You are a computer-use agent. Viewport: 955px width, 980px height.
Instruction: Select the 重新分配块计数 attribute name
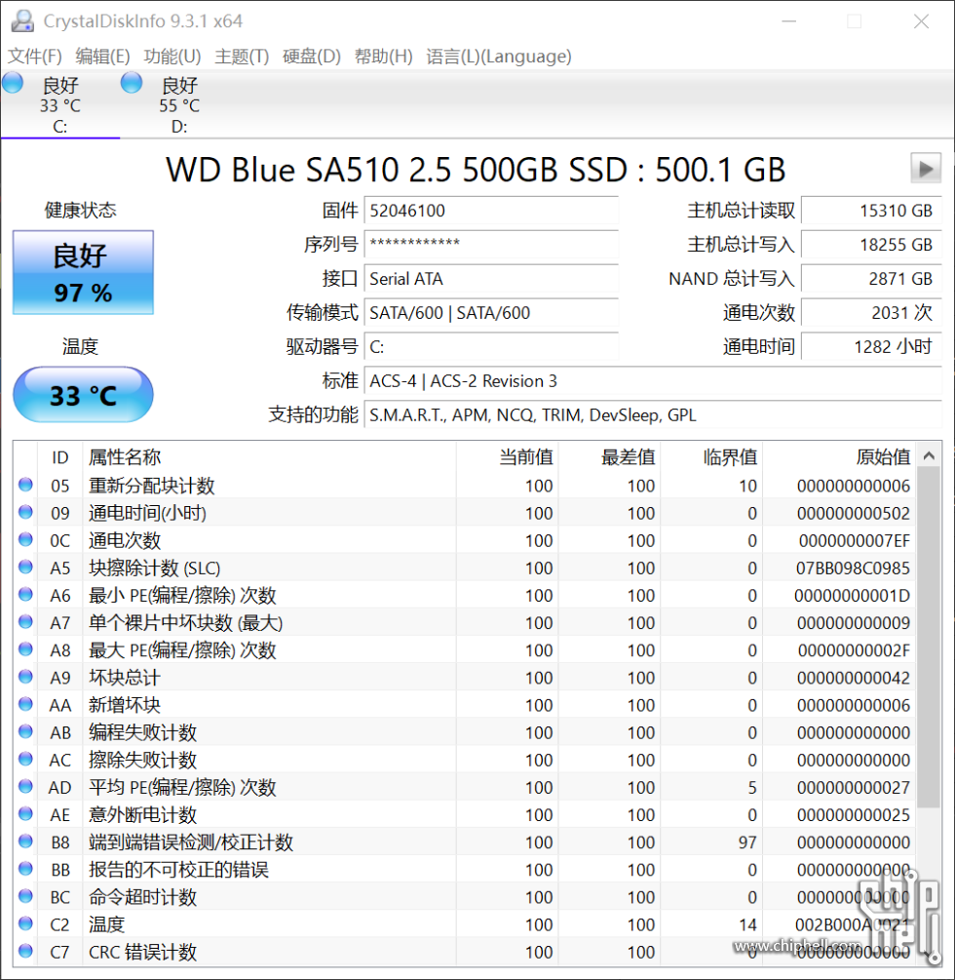[152, 486]
